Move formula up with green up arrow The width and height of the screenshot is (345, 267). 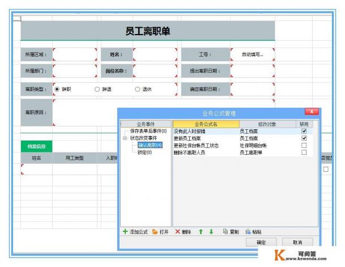pyautogui.click(x=201, y=231)
